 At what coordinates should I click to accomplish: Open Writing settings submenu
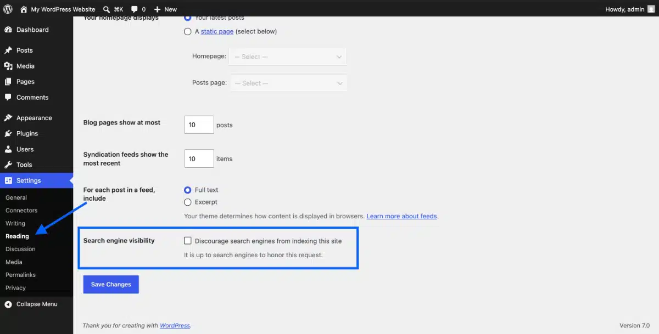coord(15,223)
